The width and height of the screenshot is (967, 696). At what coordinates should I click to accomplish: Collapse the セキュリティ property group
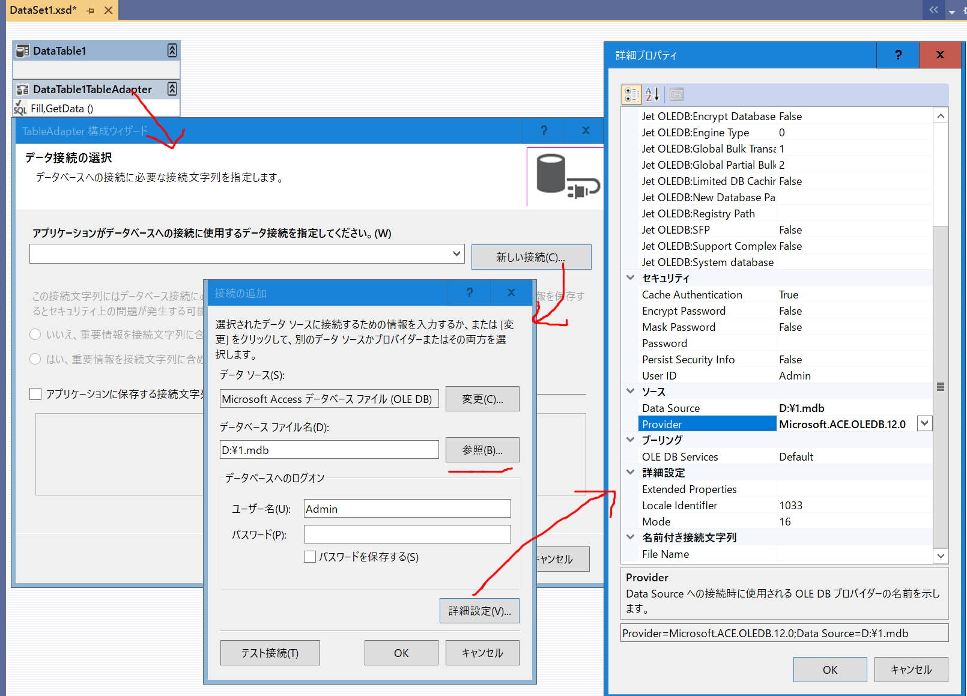pyautogui.click(x=630, y=277)
